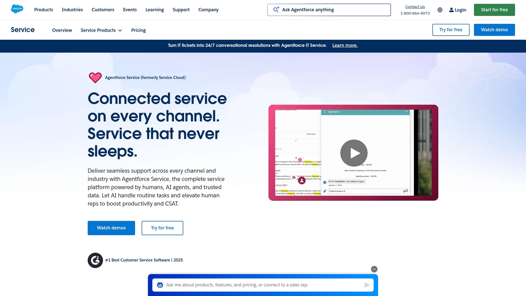Open the Contact Us link
The height and width of the screenshot is (296, 526).
pyautogui.click(x=415, y=6)
